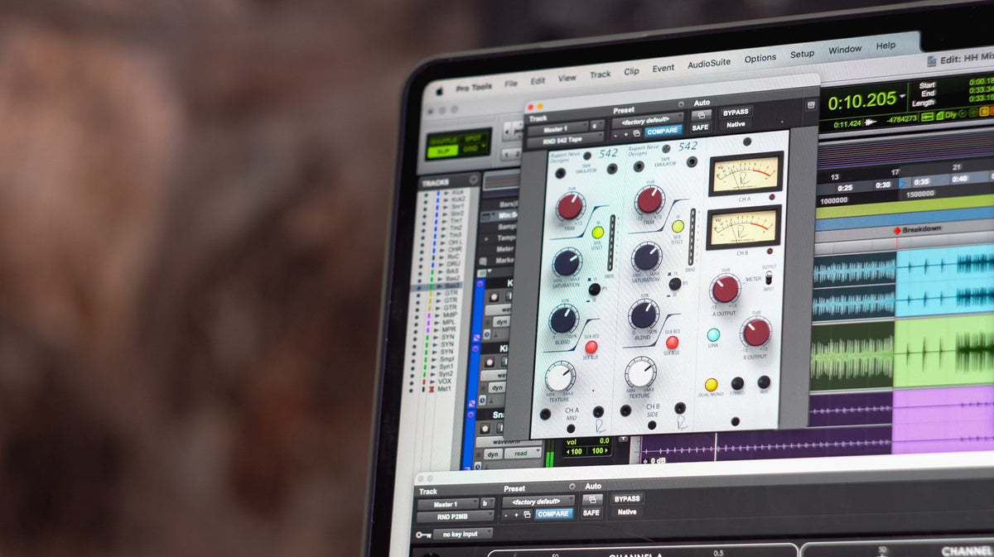The height and width of the screenshot is (557, 994).
Task: Open the Pro Tools application menu
Action: [x=474, y=87]
